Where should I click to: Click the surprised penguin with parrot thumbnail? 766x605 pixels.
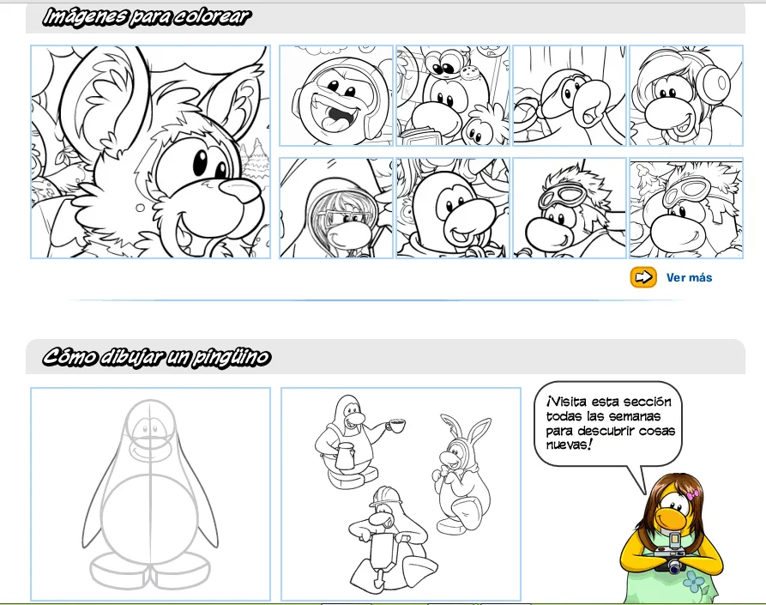tap(570, 94)
